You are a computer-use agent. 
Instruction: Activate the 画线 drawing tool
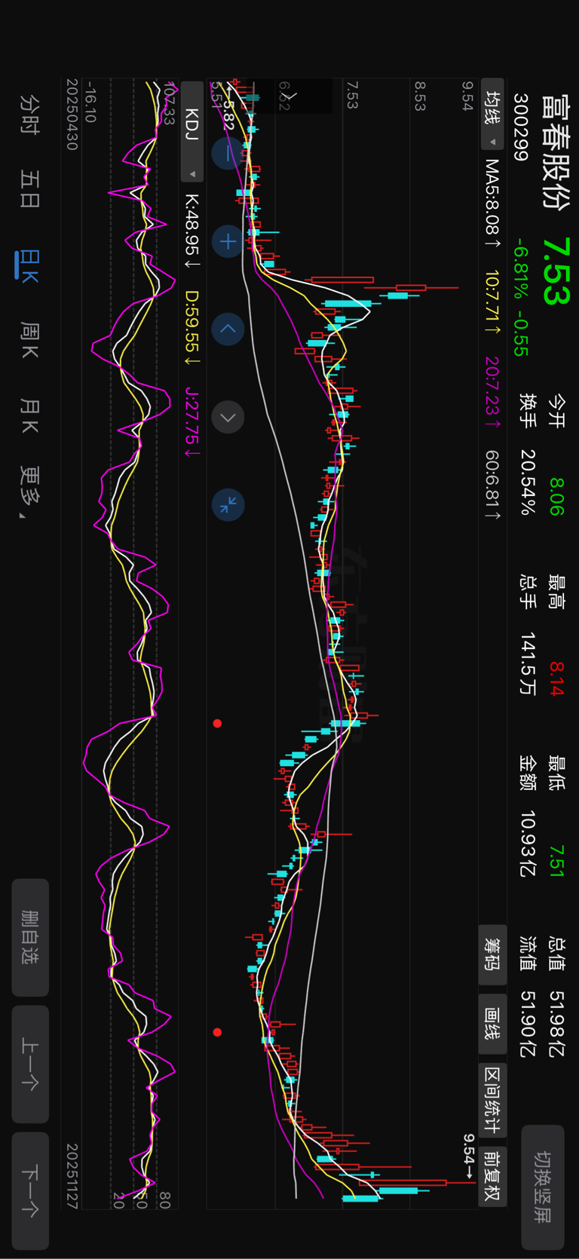tap(493, 1023)
